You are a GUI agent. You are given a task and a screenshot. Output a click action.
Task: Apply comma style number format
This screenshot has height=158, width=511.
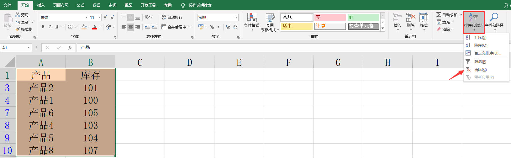(219, 27)
